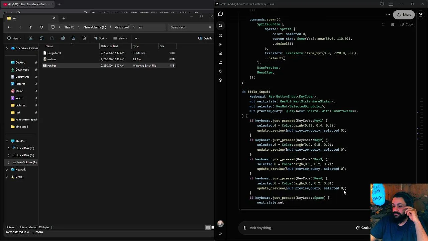Open the rust folder in navigation pane

click(x=18, y=112)
